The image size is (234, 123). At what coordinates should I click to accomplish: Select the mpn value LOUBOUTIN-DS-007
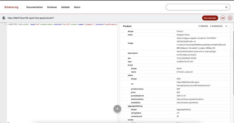[x=185, y=62]
